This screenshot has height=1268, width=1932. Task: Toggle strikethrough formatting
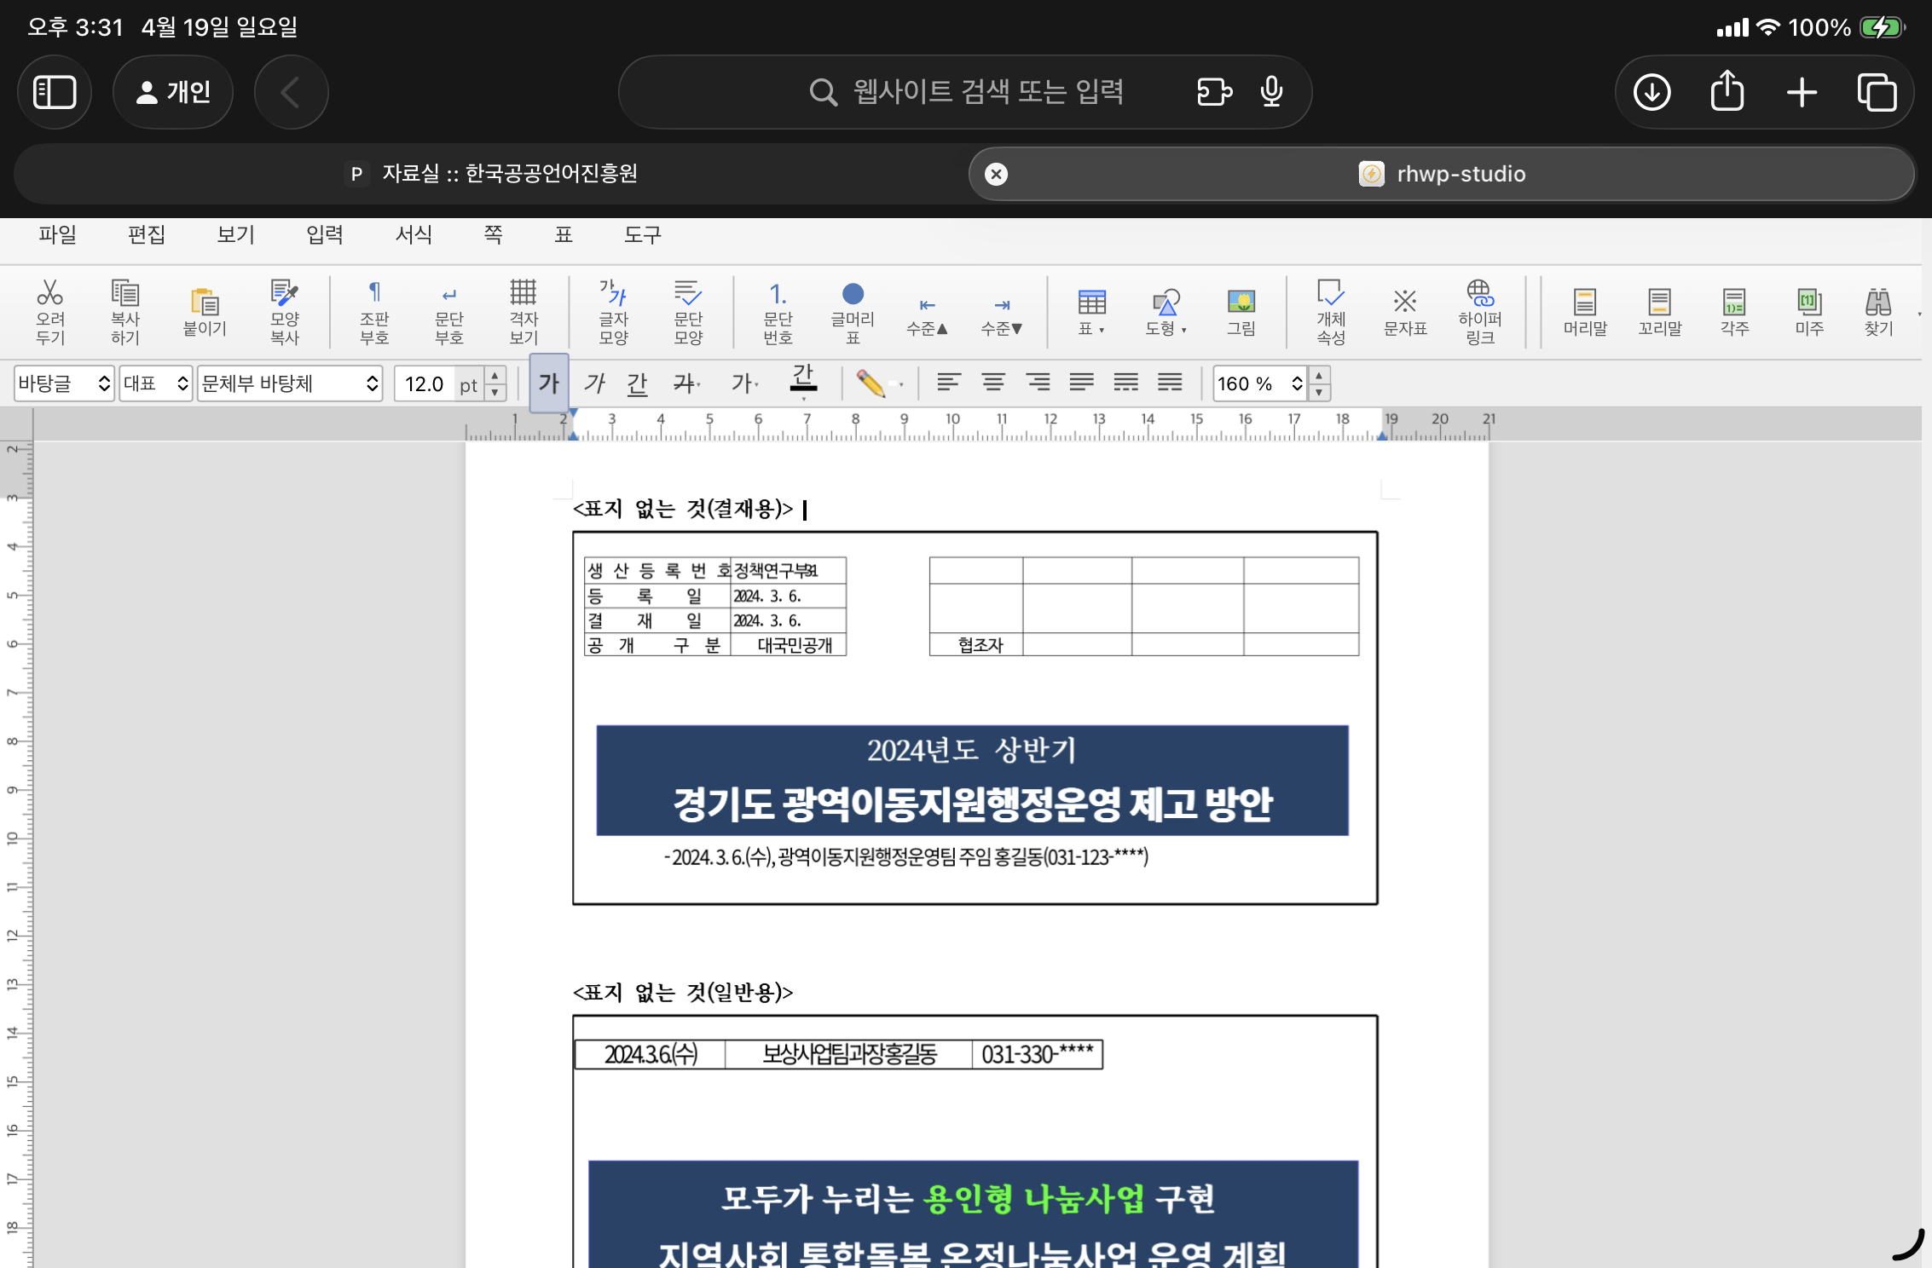[685, 383]
